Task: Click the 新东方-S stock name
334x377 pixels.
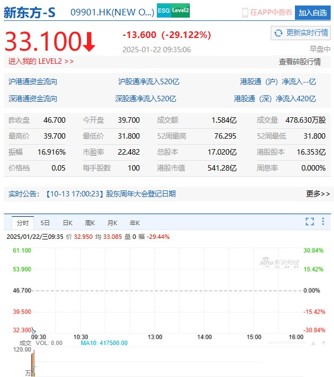Action: click(x=29, y=13)
